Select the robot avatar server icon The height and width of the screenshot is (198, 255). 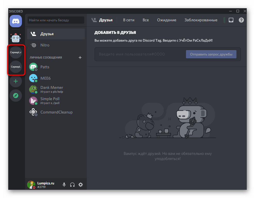(x=16, y=38)
